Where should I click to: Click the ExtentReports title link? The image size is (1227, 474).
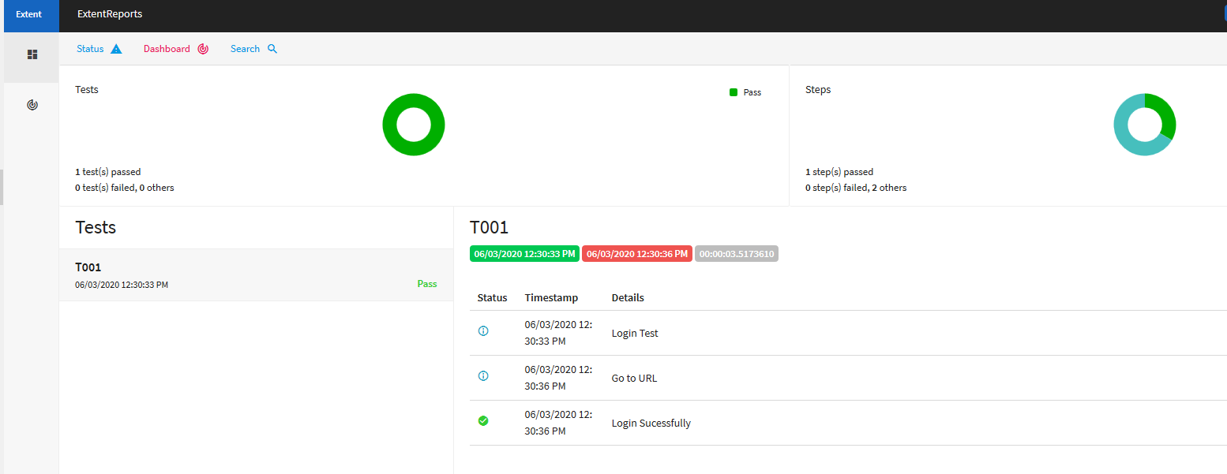pos(110,15)
